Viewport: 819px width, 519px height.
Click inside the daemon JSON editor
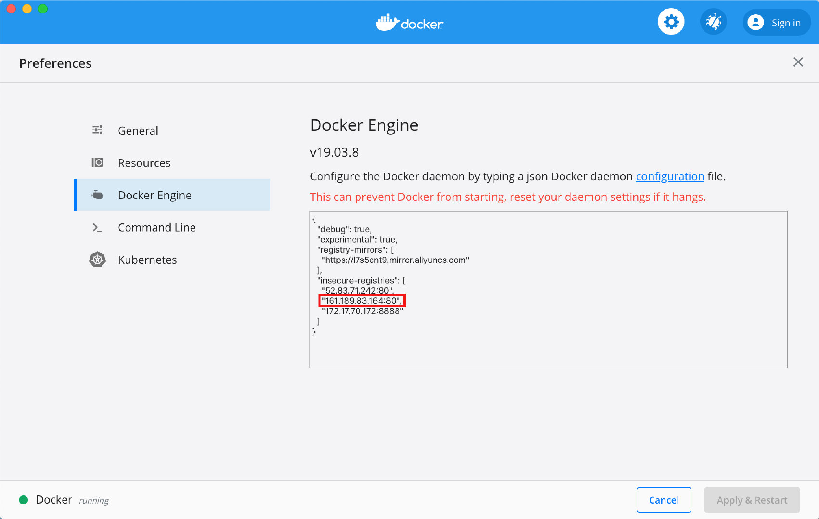click(x=549, y=289)
